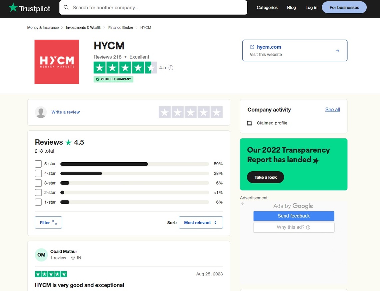This screenshot has width=380, height=291.
Task: Click the Why this ad? button
Action: coord(294,227)
